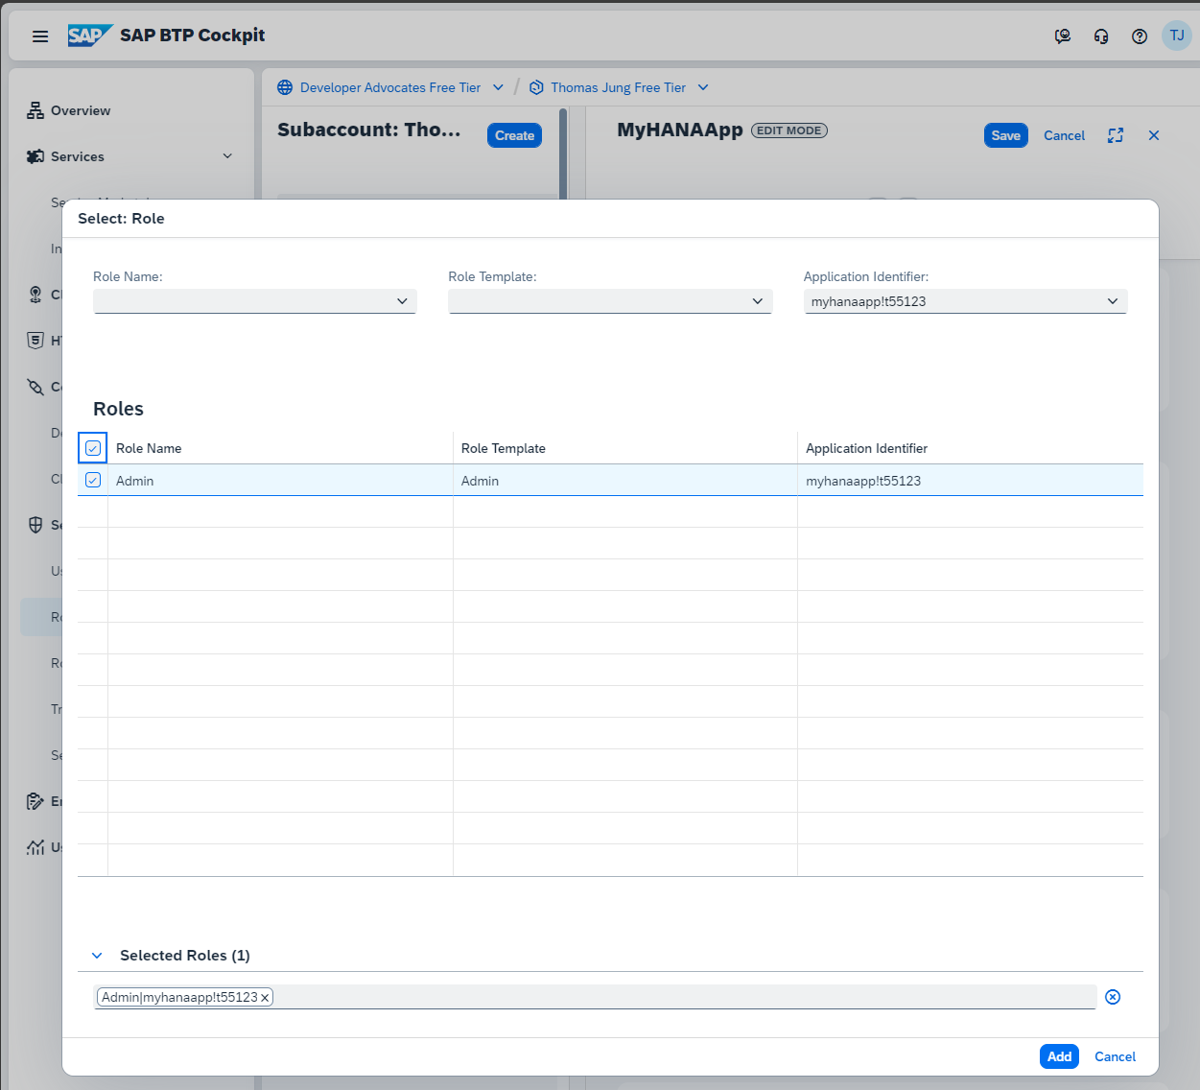This screenshot has height=1090, width=1200.
Task: Click the Admin role template cell
Action: [x=625, y=480]
